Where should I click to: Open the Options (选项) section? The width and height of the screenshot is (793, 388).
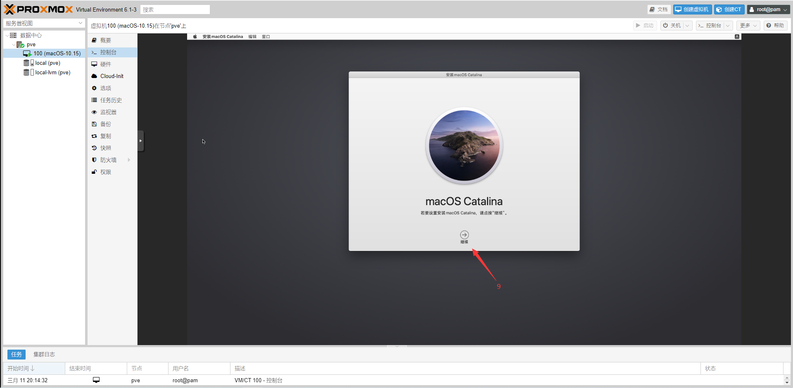[x=105, y=88]
